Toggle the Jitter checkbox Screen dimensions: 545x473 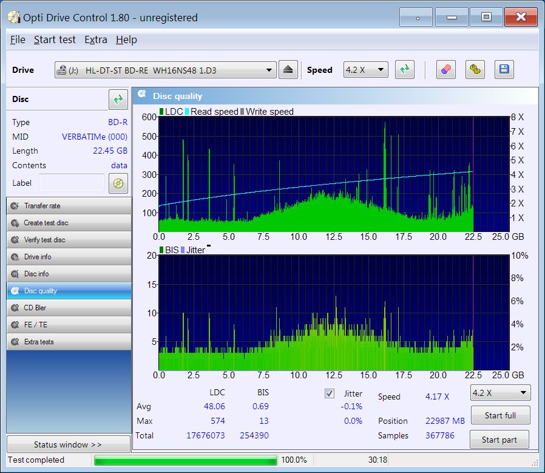330,393
